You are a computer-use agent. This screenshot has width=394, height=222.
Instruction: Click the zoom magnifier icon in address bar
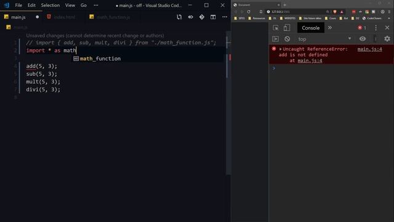[328, 12]
